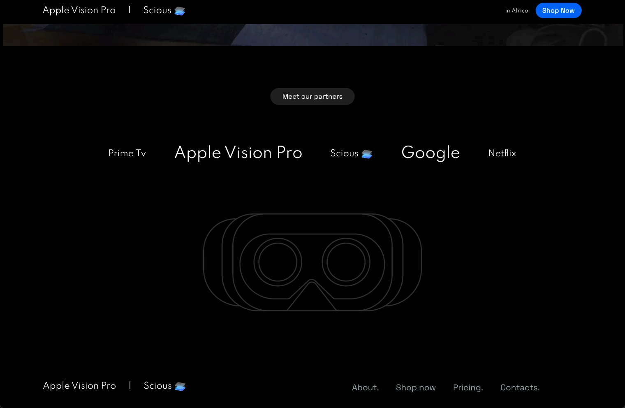Open the Contacts. footer link
Screen dimensions: 625x408
point(520,387)
